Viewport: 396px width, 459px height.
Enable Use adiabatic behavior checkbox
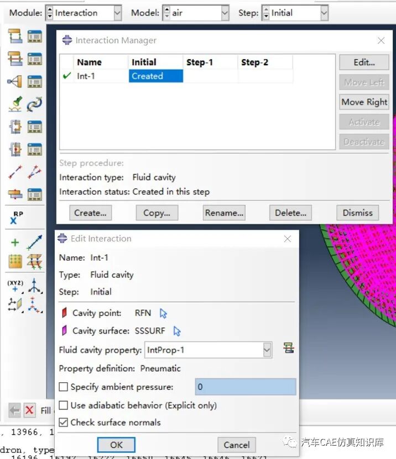point(63,405)
